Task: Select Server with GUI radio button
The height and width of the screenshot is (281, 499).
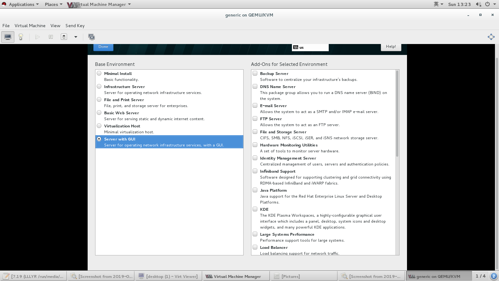Action: (99, 139)
